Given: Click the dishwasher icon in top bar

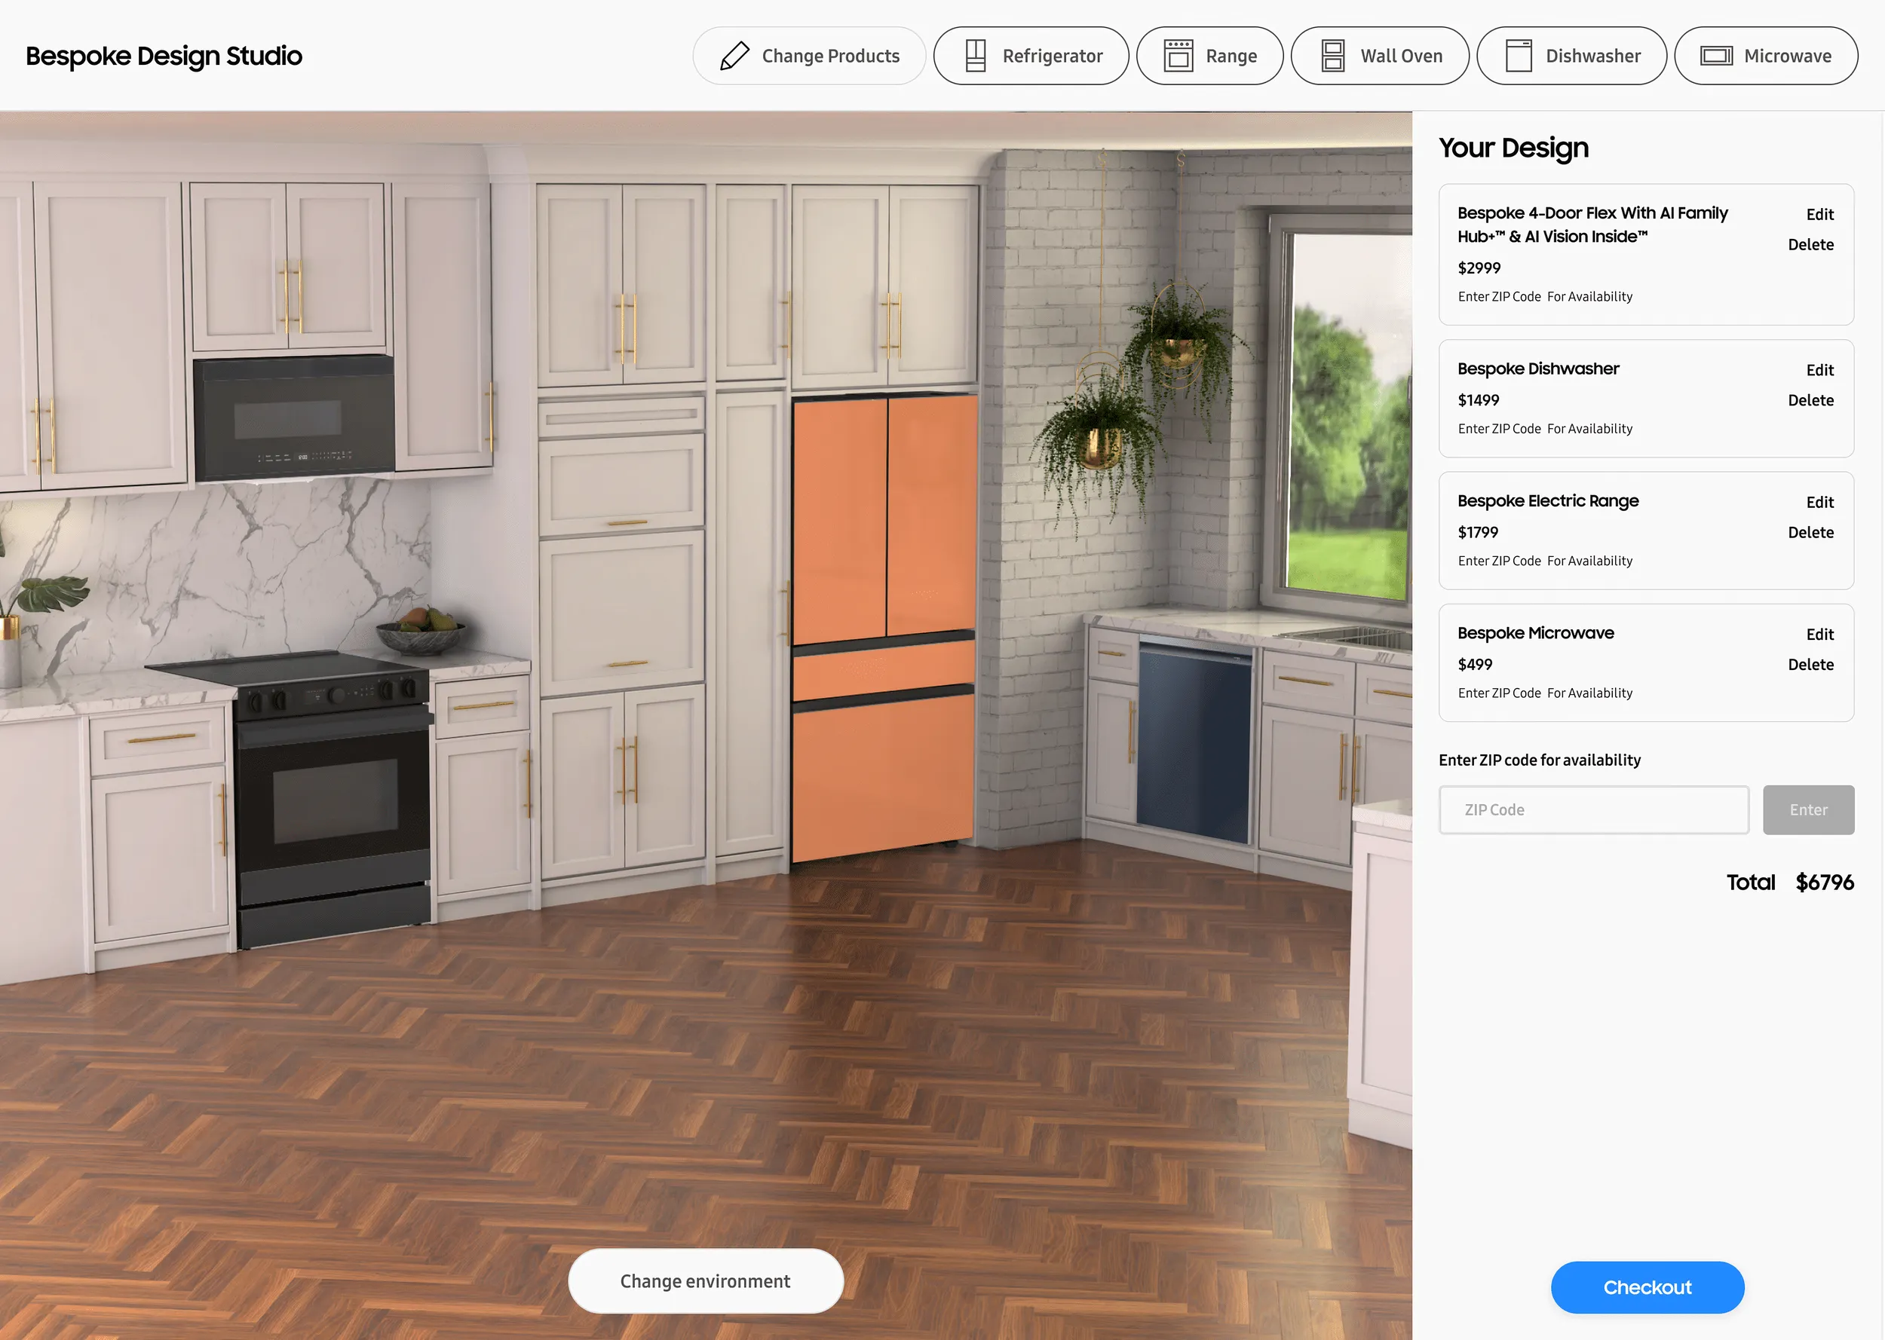Looking at the screenshot, I should (1519, 56).
